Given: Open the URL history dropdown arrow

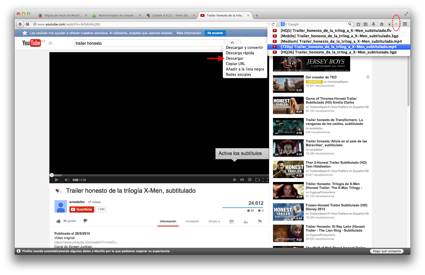Looking at the screenshot, I should pyautogui.click(x=268, y=24).
